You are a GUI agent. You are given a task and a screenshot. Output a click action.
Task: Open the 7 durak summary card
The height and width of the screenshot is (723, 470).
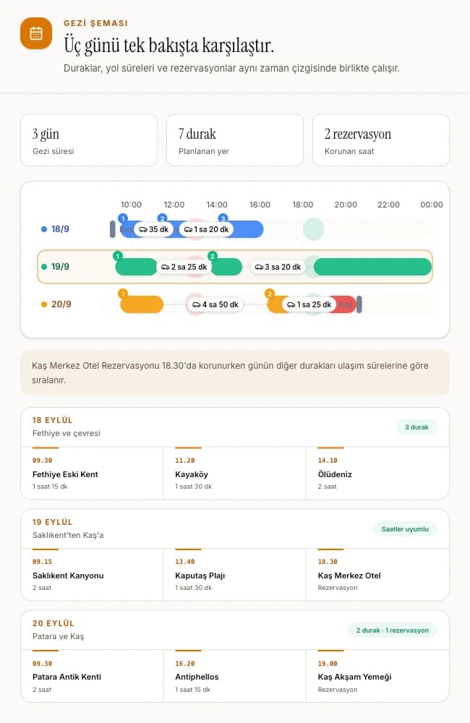[235, 140]
